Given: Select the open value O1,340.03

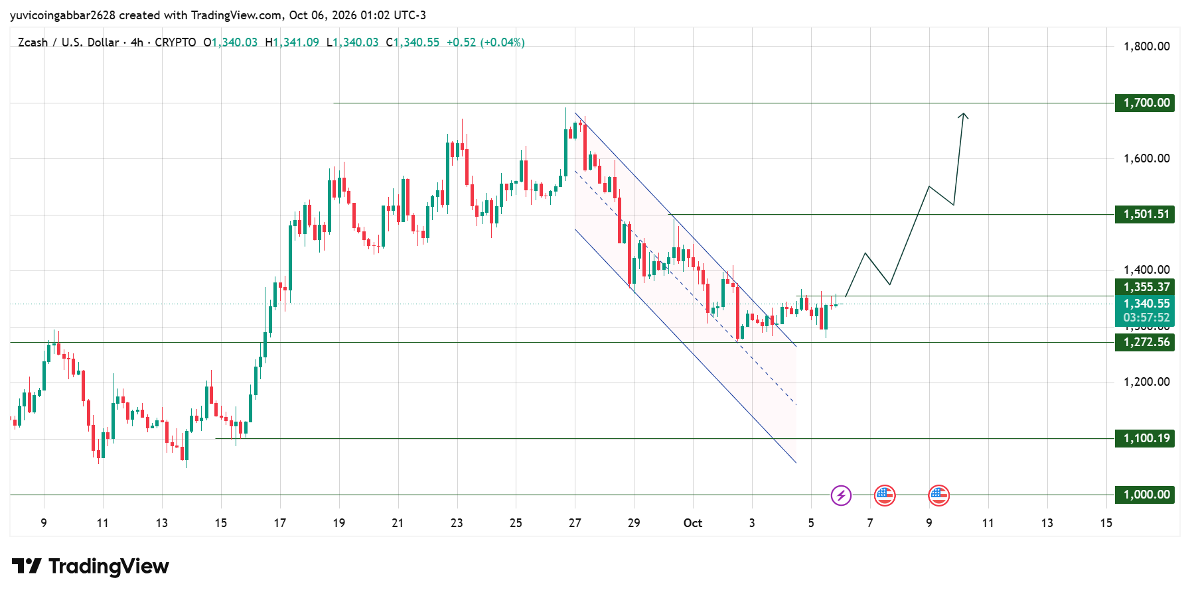Looking at the screenshot, I should tap(230, 42).
